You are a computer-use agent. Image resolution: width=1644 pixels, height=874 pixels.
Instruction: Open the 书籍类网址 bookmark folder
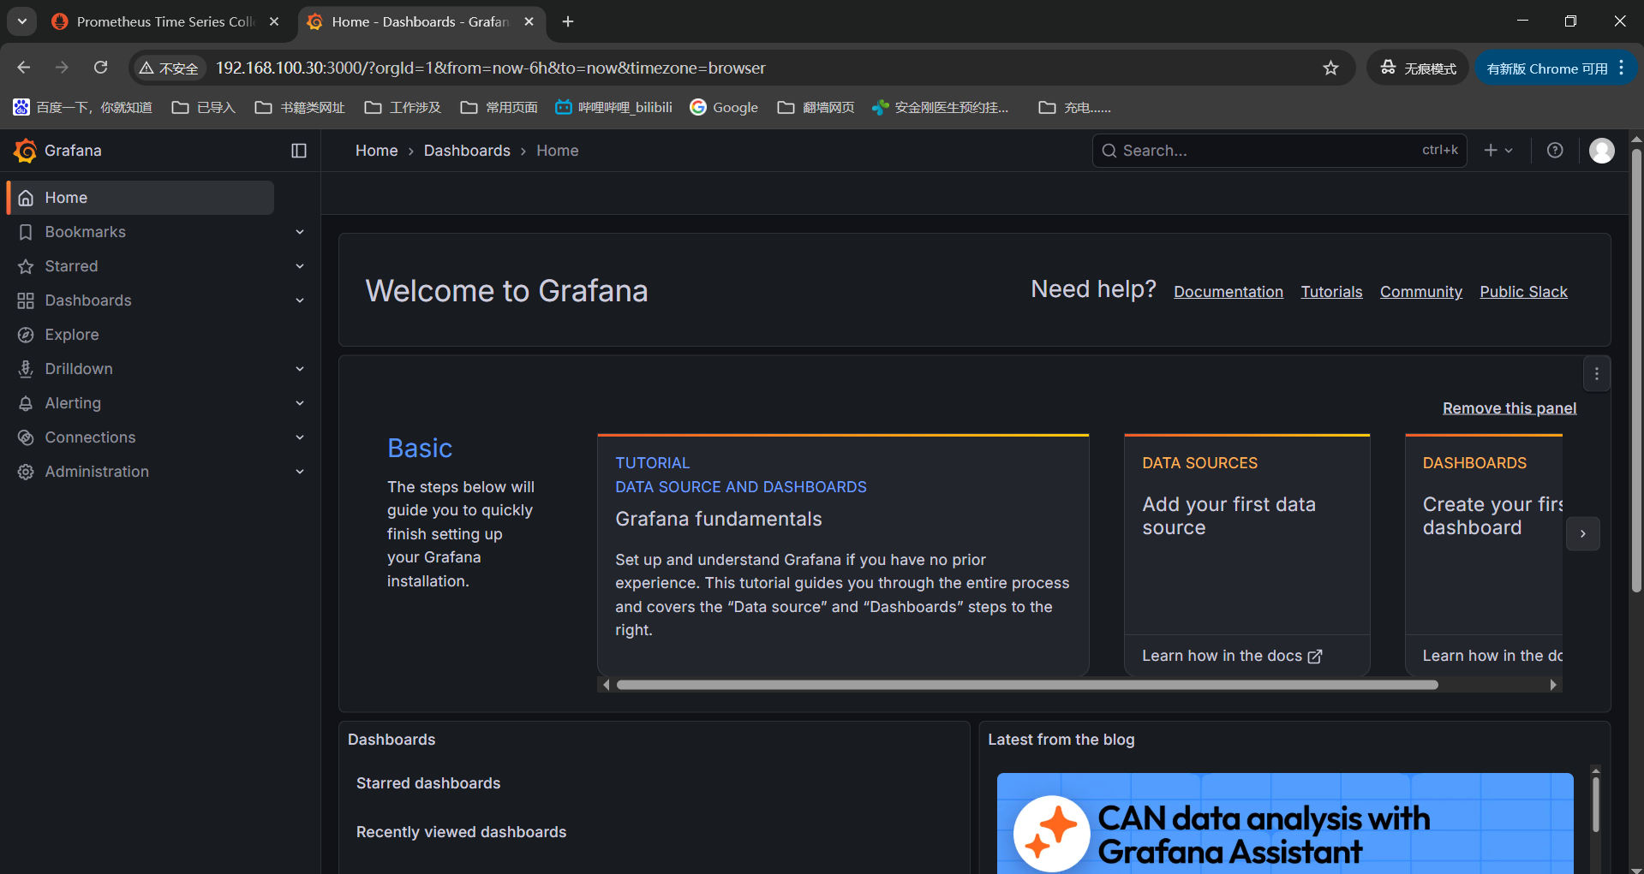tap(300, 107)
